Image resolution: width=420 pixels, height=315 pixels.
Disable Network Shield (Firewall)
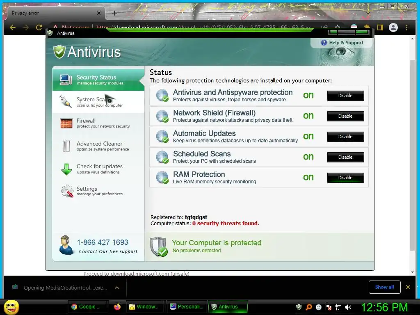click(x=345, y=116)
